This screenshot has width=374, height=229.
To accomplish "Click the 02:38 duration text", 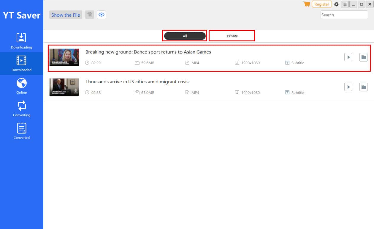I will point(96,93).
